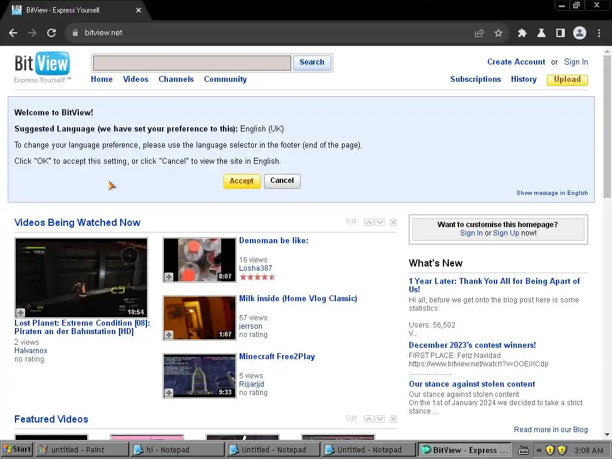This screenshot has width=612, height=459.
Task: Switch to hi - Notepad in taskbar
Action: tap(177, 449)
